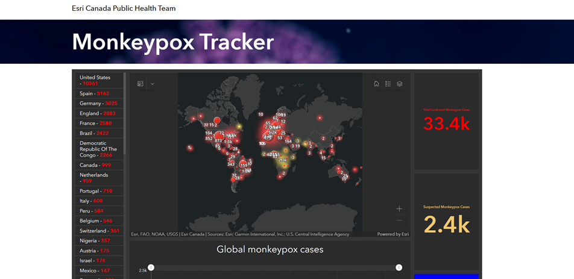Image resolution: width=574 pixels, height=279 pixels.
Task: Click the map attribution text for Esri, FAO, NOAA
Action: tap(240, 234)
